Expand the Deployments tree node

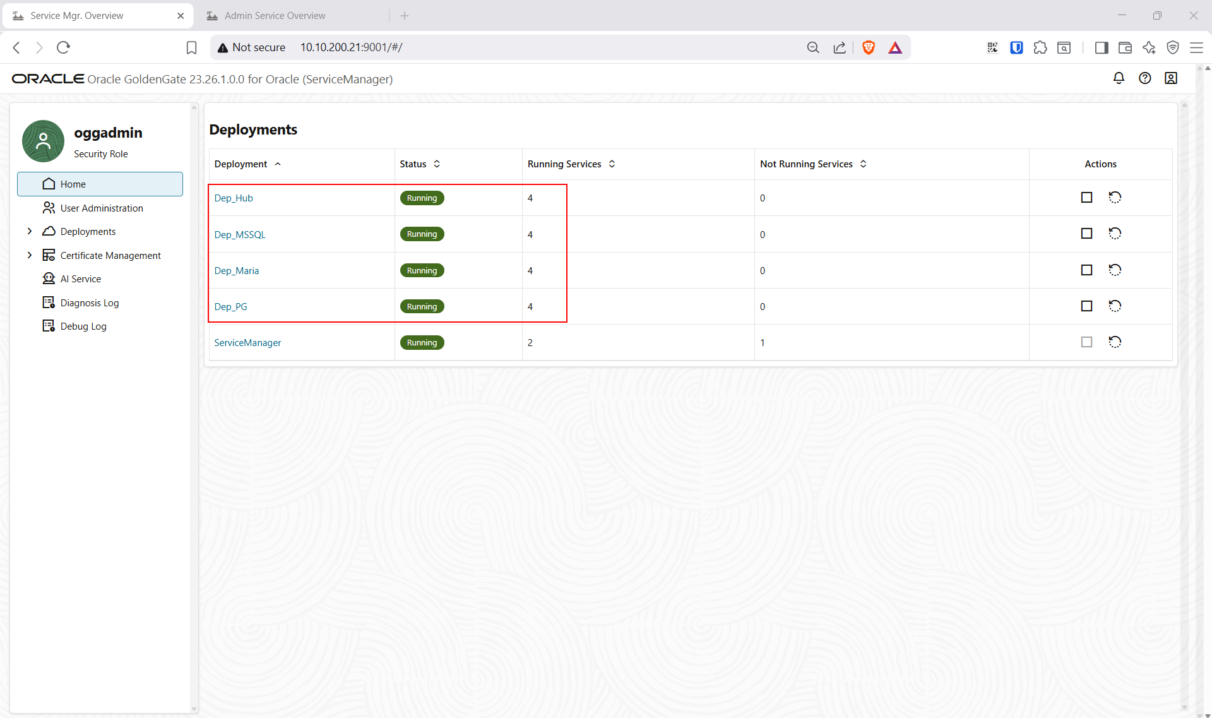pos(30,232)
